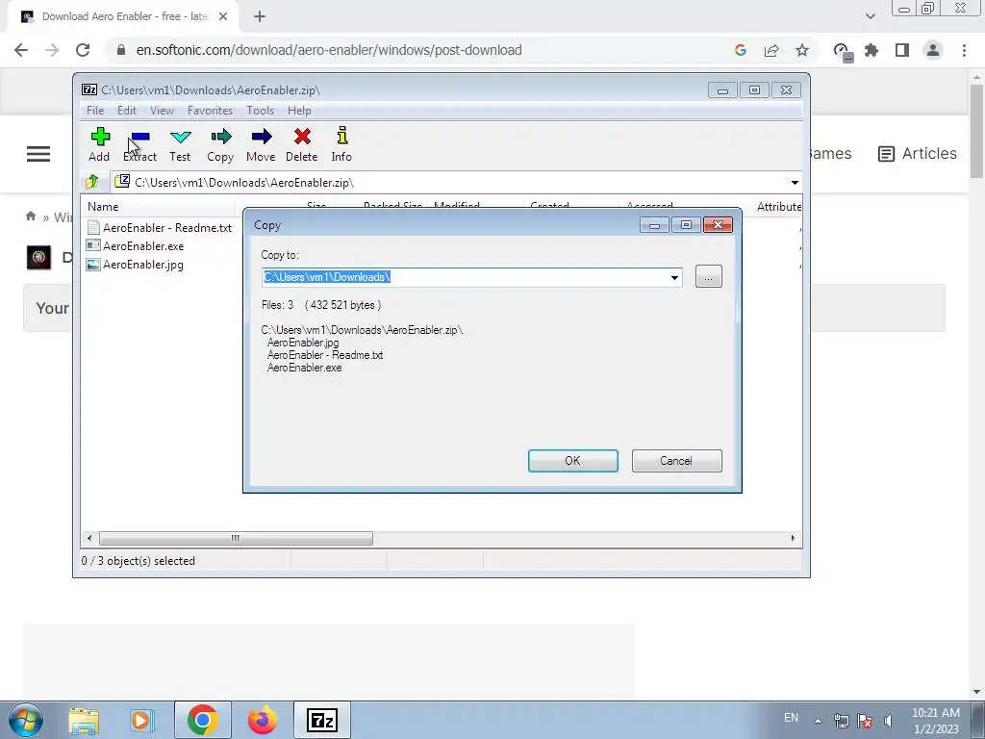Toggle Chrome side panel icon
Image resolution: width=985 pixels, height=739 pixels.
(902, 50)
